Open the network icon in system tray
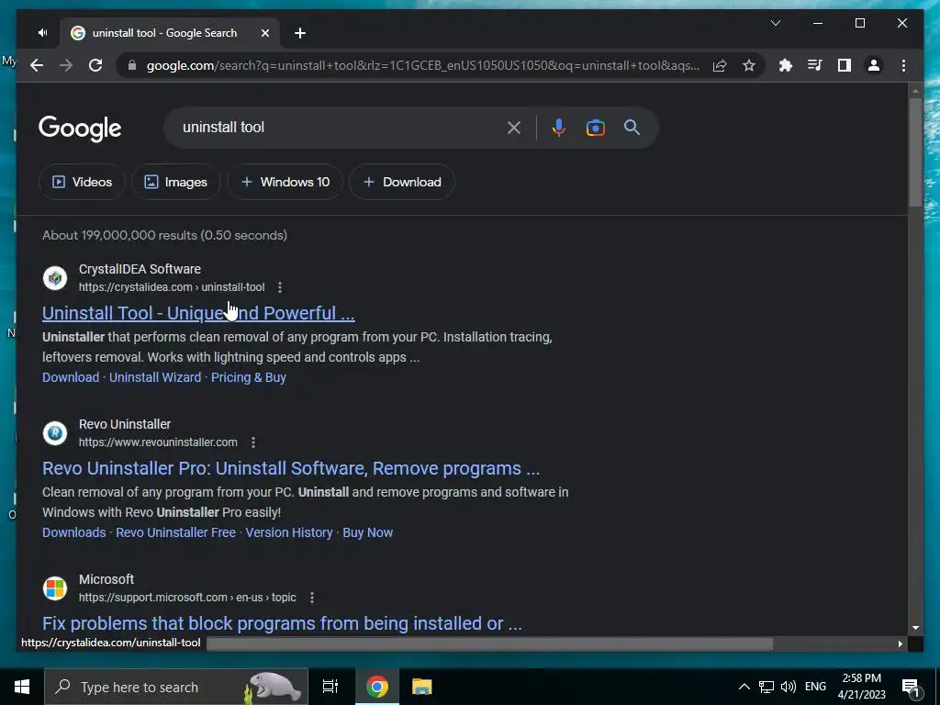The width and height of the screenshot is (940, 705). click(767, 687)
